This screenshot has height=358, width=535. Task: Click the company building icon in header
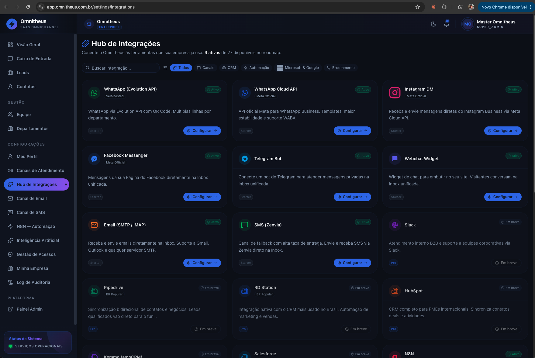click(89, 24)
